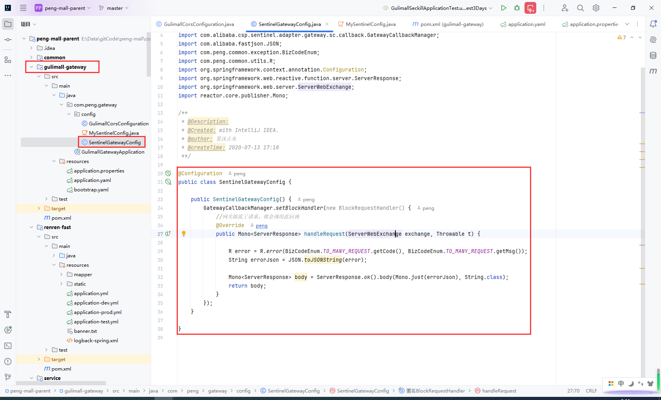Click CRLF line separator in status bar
This screenshot has height=400, width=661.
pos(591,391)
